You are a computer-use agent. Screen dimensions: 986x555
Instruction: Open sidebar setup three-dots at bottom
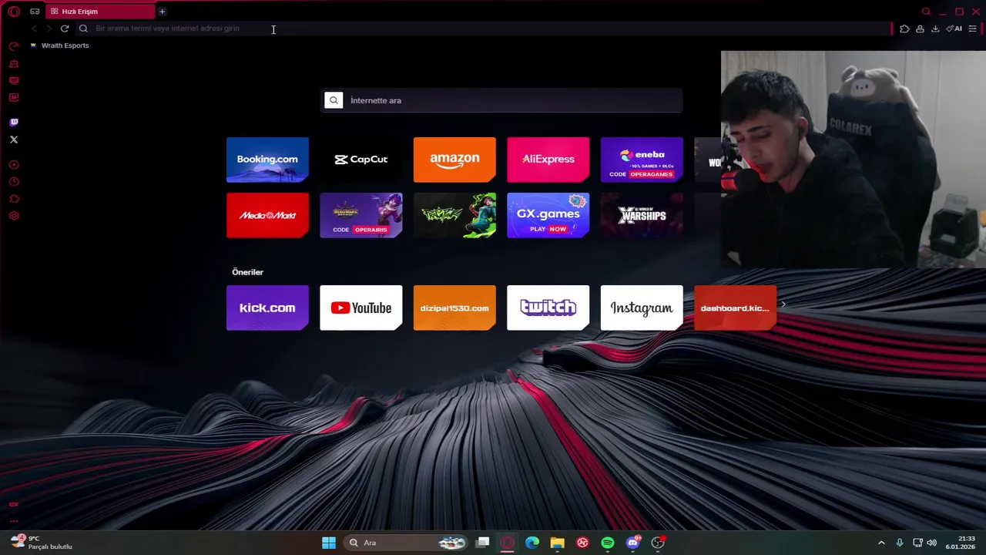[14, 521]
